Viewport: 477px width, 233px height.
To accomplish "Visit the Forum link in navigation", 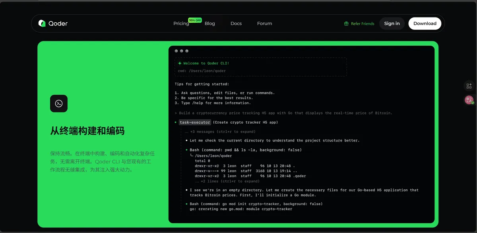I will [264, 23].
